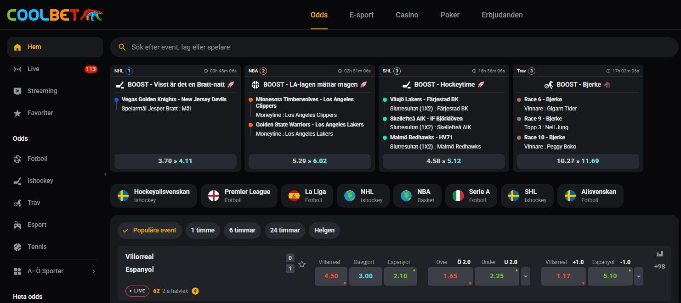Image resolution: width=681 pixels, height=303 pixels.
Task: Open SHL Ishockey shortcut
Action: coord(527,196)
